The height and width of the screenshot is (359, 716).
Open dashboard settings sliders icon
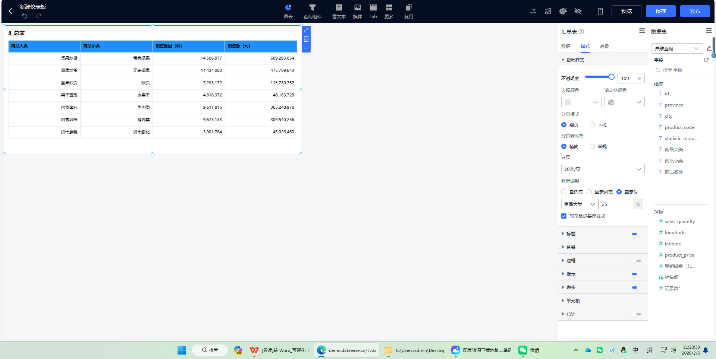pyautogui.click(x=533, y=11)
